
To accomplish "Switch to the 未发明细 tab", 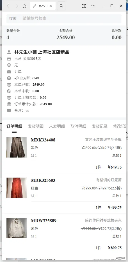I will 57,126.
